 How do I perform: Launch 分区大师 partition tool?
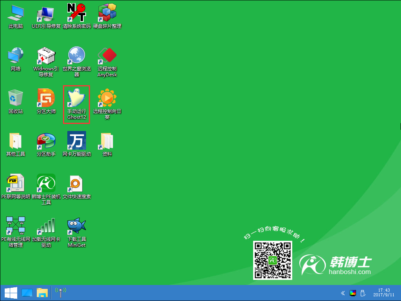click(x=46, y=99)
